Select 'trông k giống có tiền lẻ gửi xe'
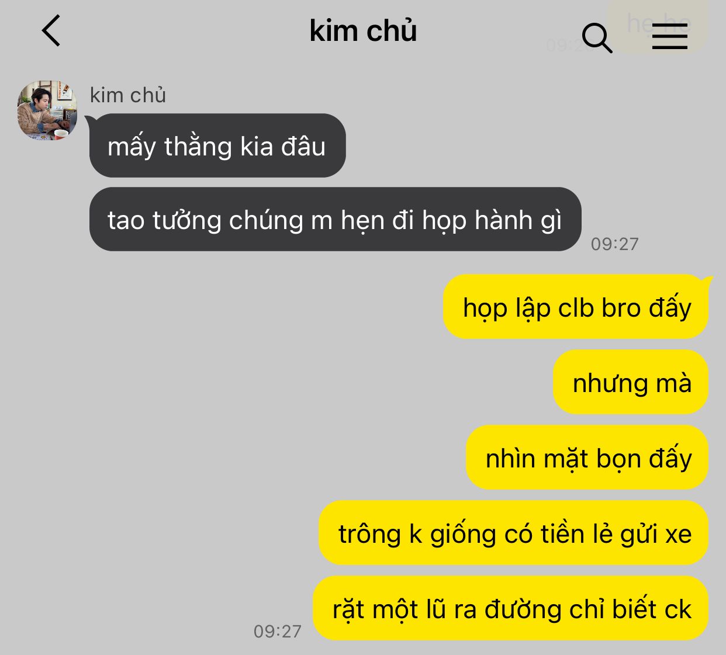726x655 pixels. [514, 533]
